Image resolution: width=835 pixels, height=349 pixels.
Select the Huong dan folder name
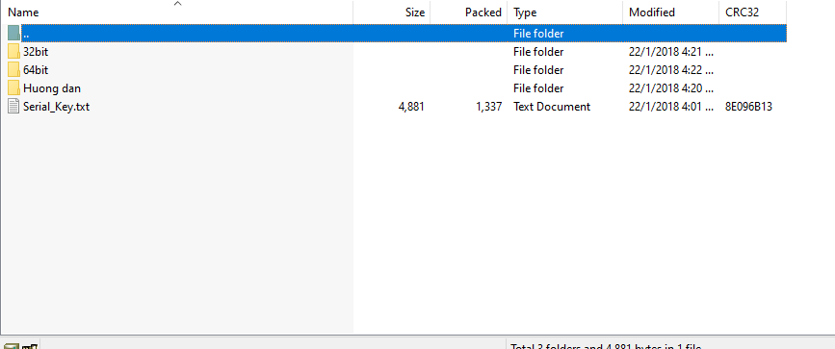(x=52, y=88)
